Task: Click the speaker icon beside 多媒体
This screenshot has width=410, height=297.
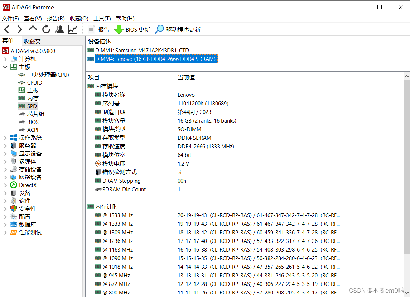Action: coord(14,162)
